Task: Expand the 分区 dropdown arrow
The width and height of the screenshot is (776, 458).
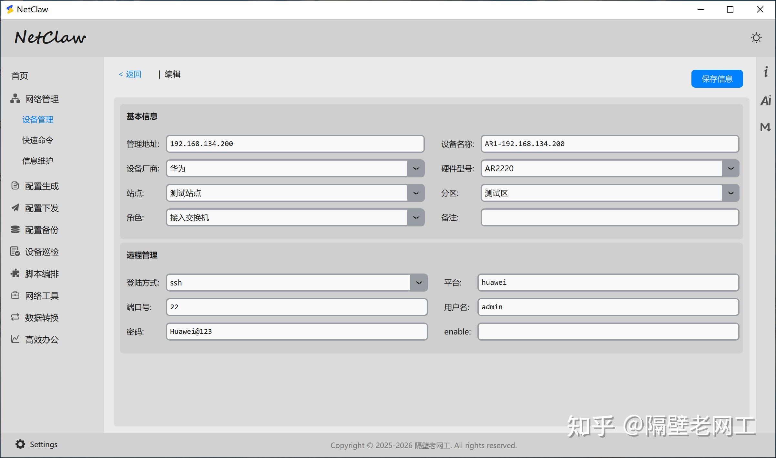Action: 730,193
